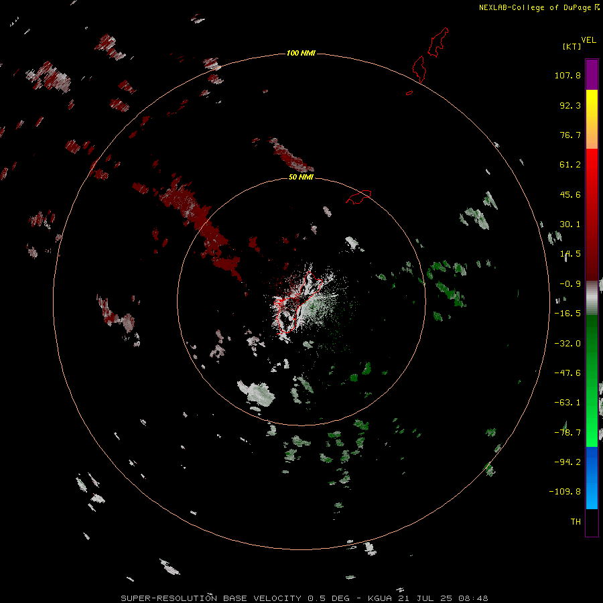603x603 pixels.
Task: Pick the gray near-zero segment of the color bar
Action: pyautogui.click(x=592, y=297)
